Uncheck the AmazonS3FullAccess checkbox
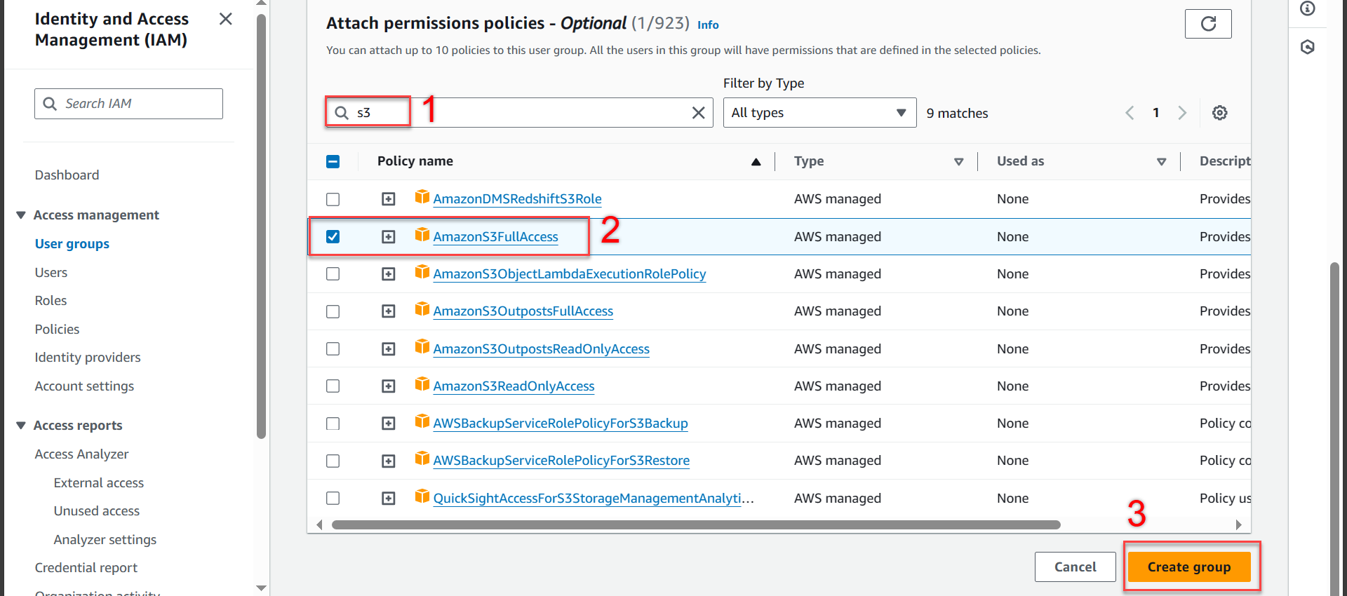 tap(333, 236)
